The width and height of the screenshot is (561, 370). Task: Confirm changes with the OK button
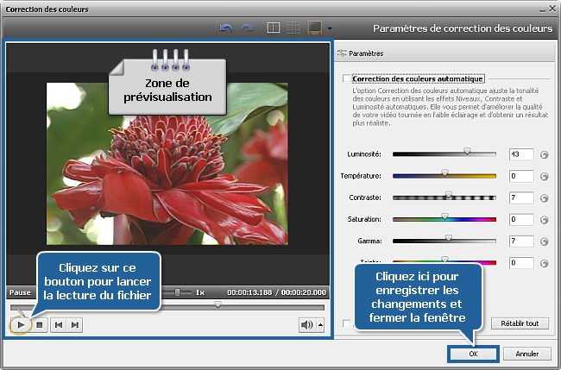(474, 354)
